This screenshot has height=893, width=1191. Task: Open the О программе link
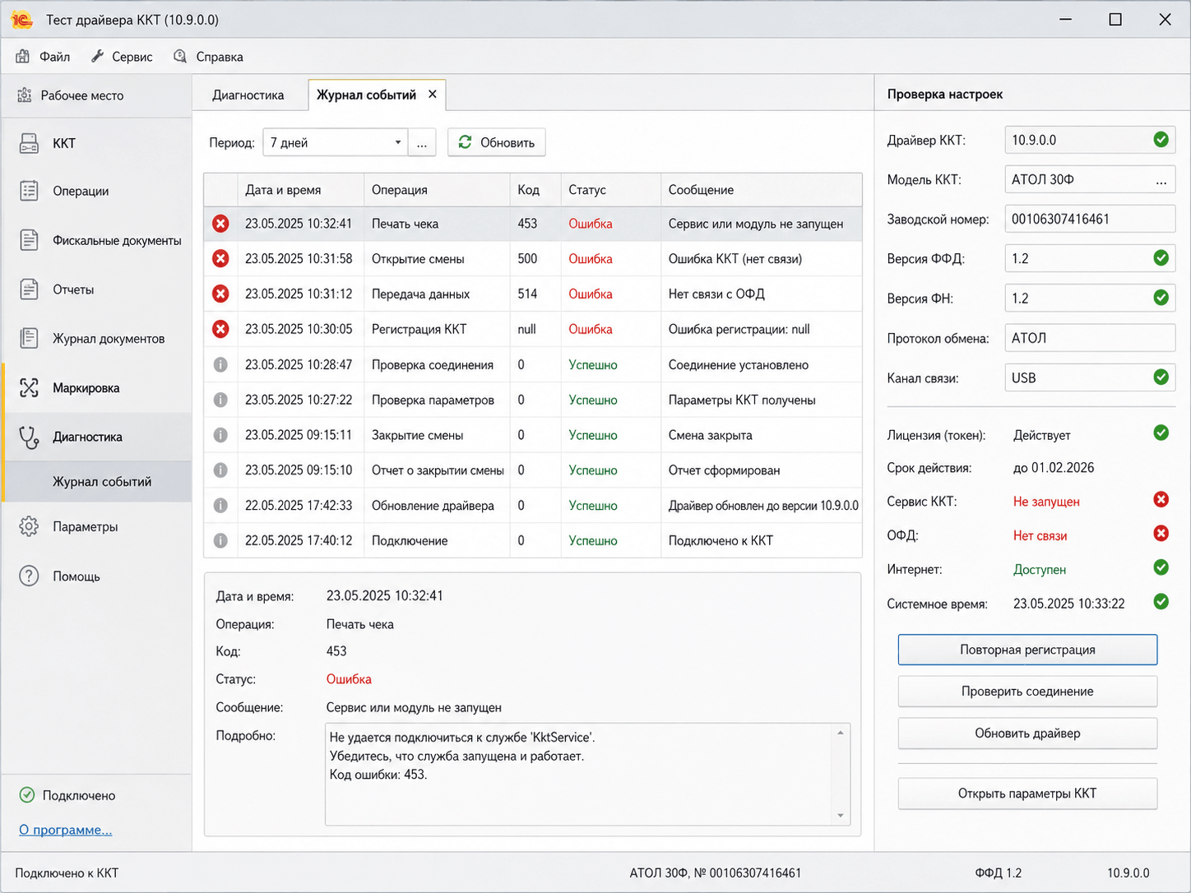[x=66, y=830]
